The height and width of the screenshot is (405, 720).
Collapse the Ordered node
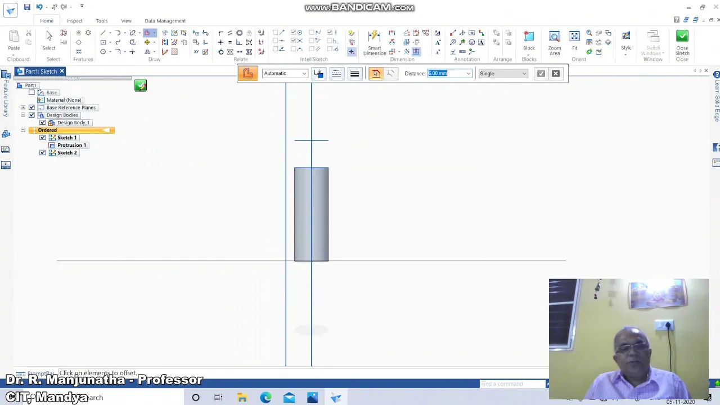[x=23, y=130]
